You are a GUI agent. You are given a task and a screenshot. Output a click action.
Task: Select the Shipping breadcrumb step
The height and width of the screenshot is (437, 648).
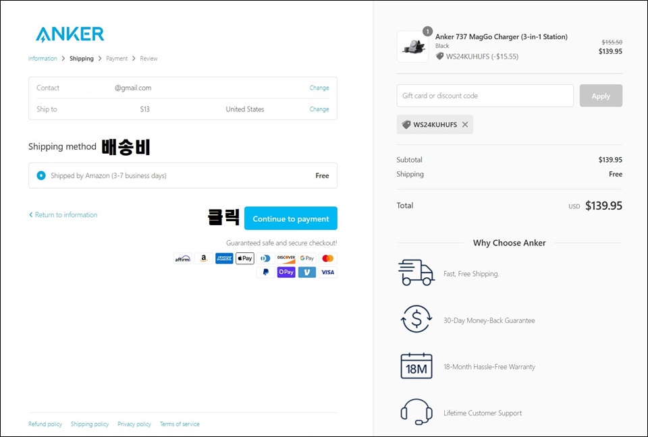pos(82,59)
